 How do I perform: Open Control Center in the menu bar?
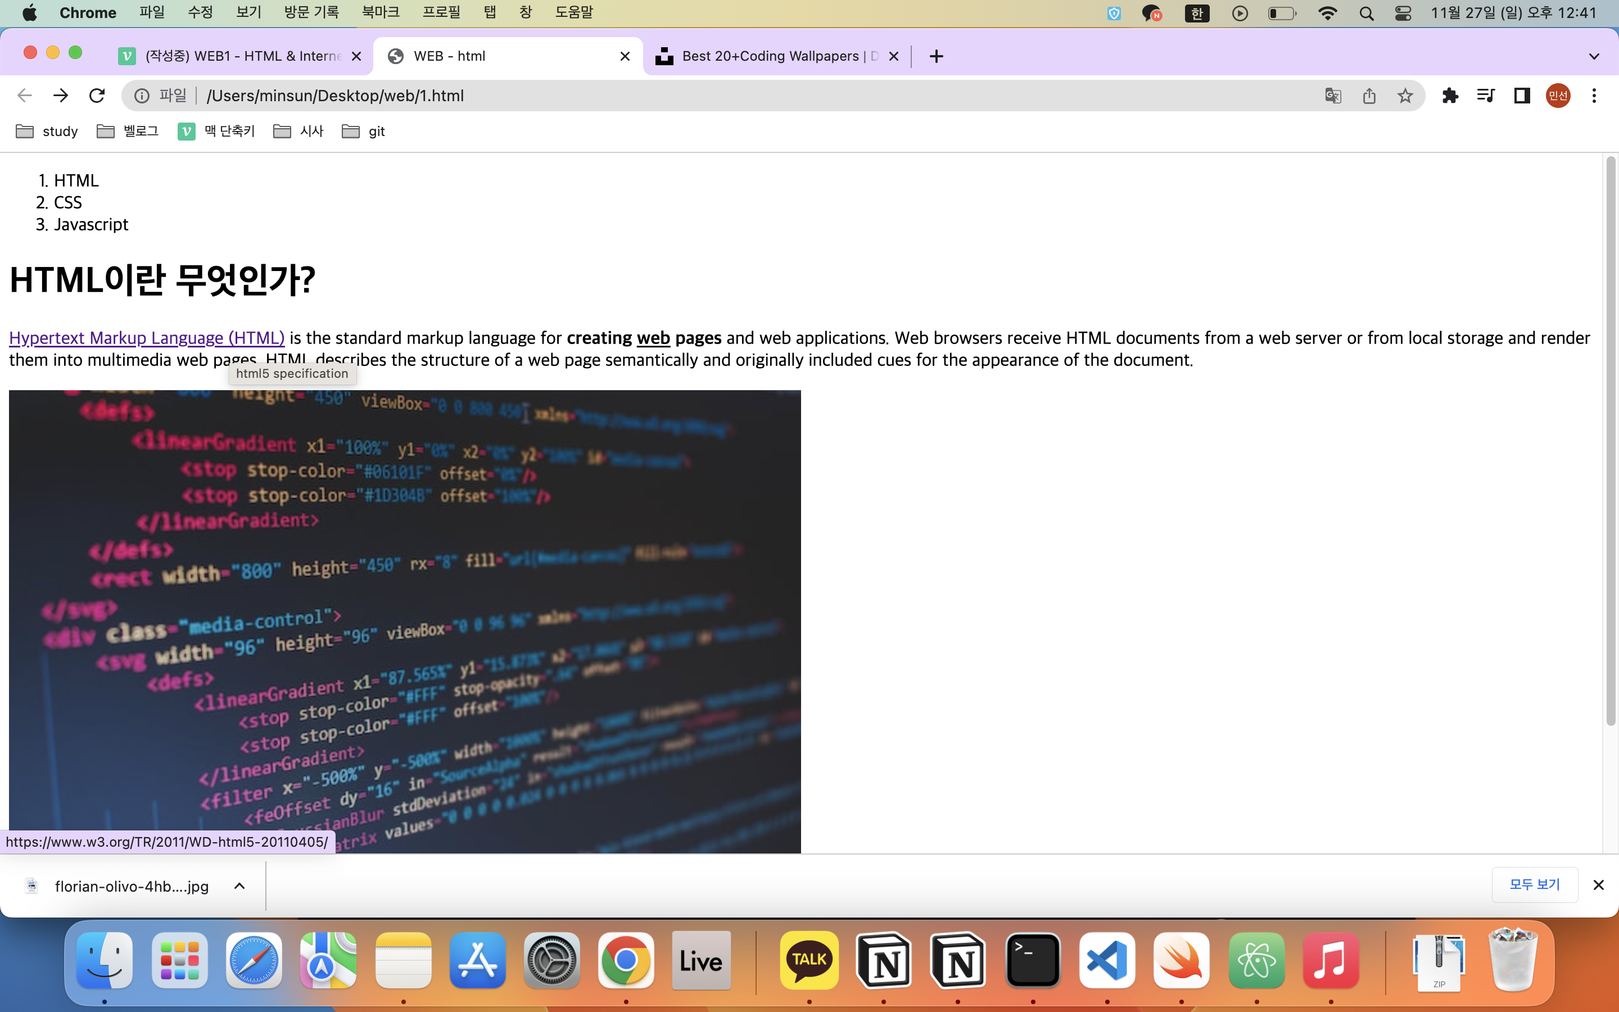tap(1403, 13)
